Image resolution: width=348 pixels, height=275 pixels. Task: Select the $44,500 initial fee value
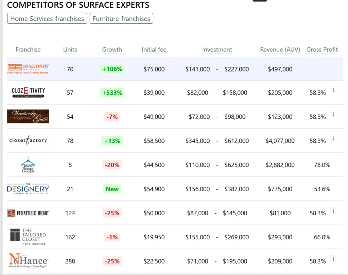(154, 165)
